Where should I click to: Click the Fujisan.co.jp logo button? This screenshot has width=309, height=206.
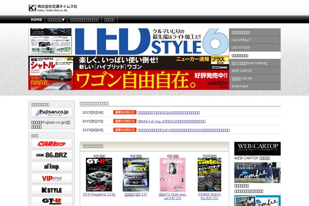pyautogui.click(x=51, y=112)
